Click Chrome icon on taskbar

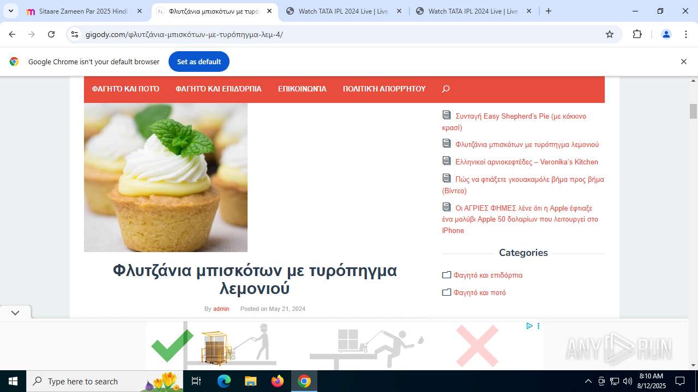[x=304, y=381]
